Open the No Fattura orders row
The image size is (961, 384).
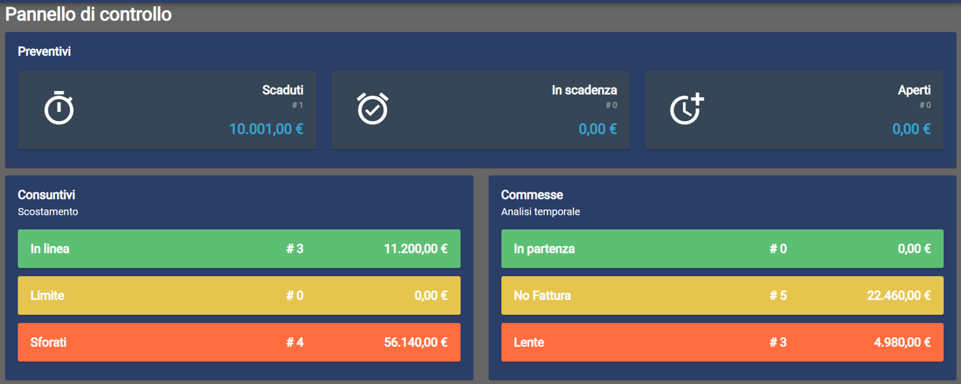click(722, 296)
